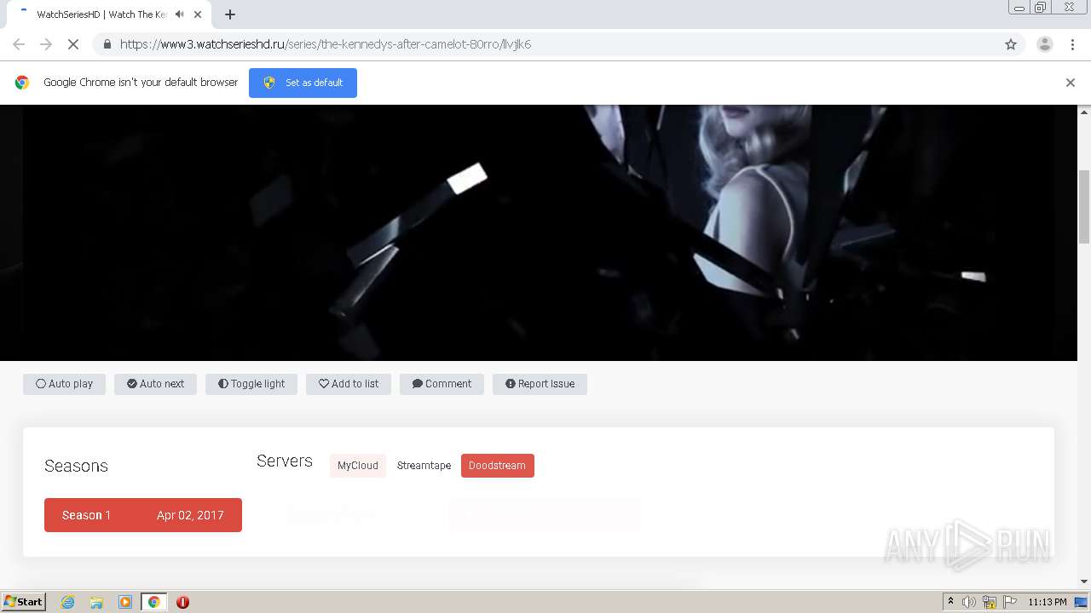
Task: Open the Windows Start menu
Action: coord(24,601)
